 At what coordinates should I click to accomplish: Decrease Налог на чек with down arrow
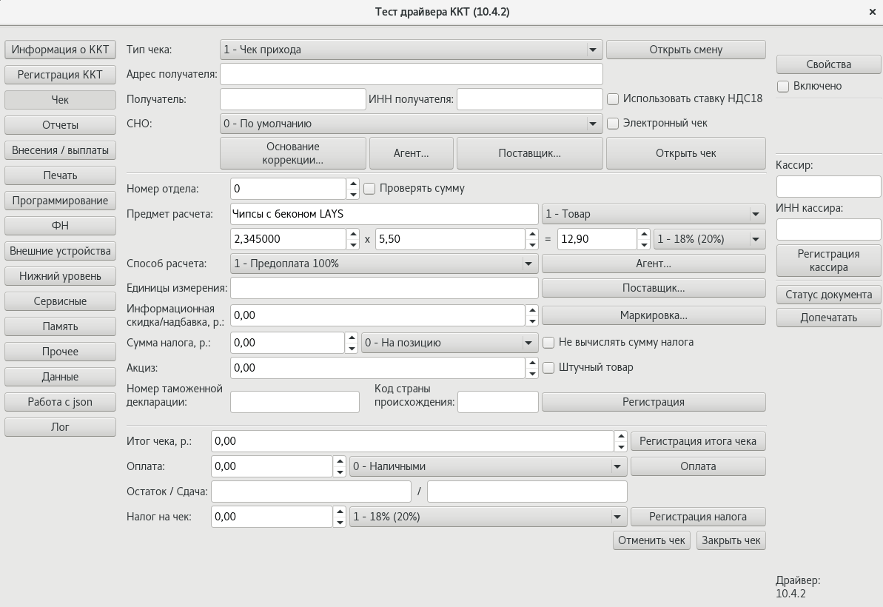click(x=340, y=522)
